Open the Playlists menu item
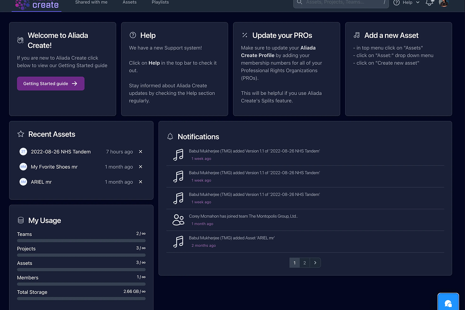Screen dimensions: 465x310 (160, 3)
